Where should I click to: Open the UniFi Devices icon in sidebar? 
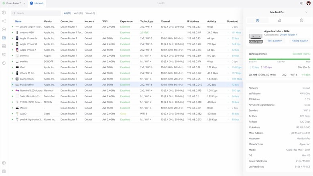point(4,29)
